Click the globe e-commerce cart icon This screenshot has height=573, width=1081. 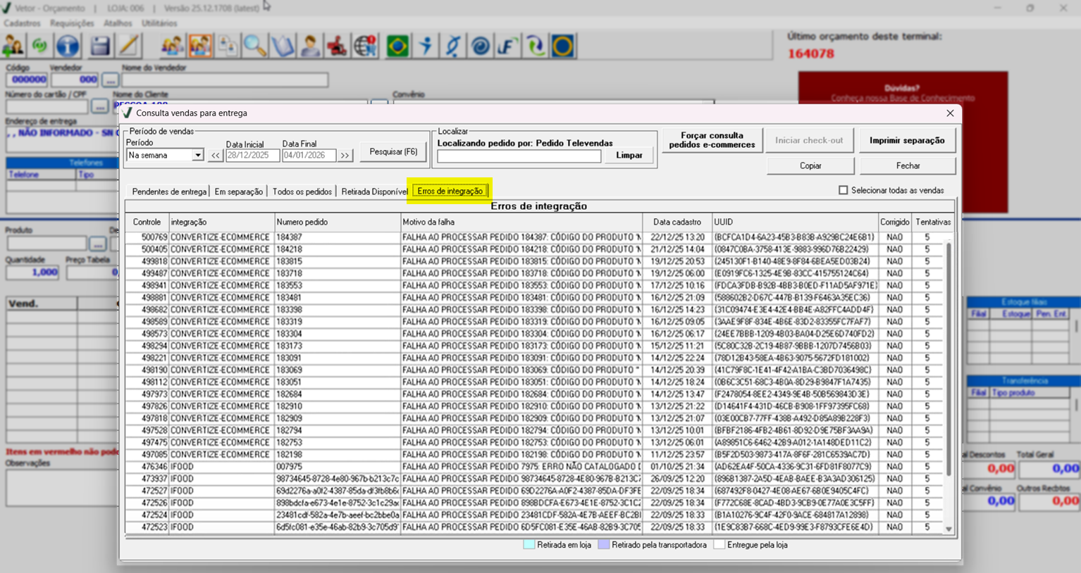[365, 46]
